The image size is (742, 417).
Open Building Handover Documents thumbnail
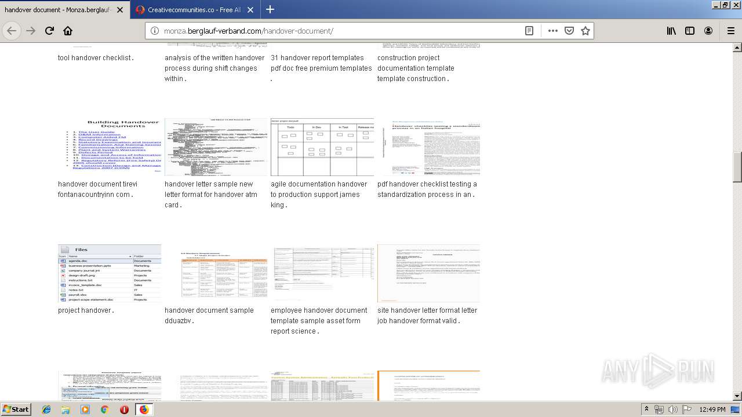(110, 147)
